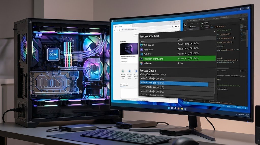Open the File menu in code editor
Viewport: 260px width, 145px height.
[187, 21]
